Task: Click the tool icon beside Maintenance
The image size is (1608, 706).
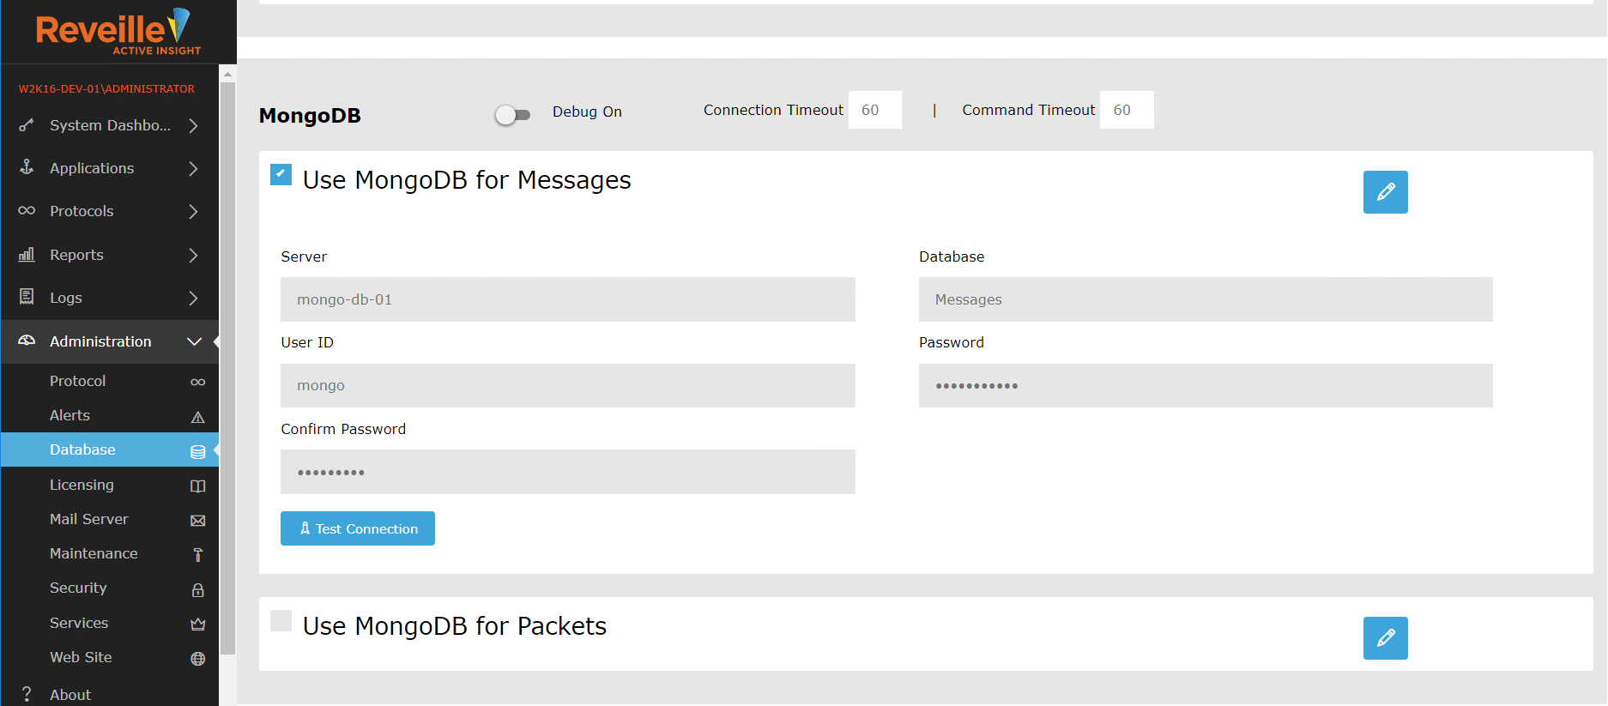Action: tap(197, 555)
